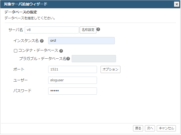Viewport: 181px width, 135px height.
Task: Open the オプション settings for port
Action: [110, 69]
